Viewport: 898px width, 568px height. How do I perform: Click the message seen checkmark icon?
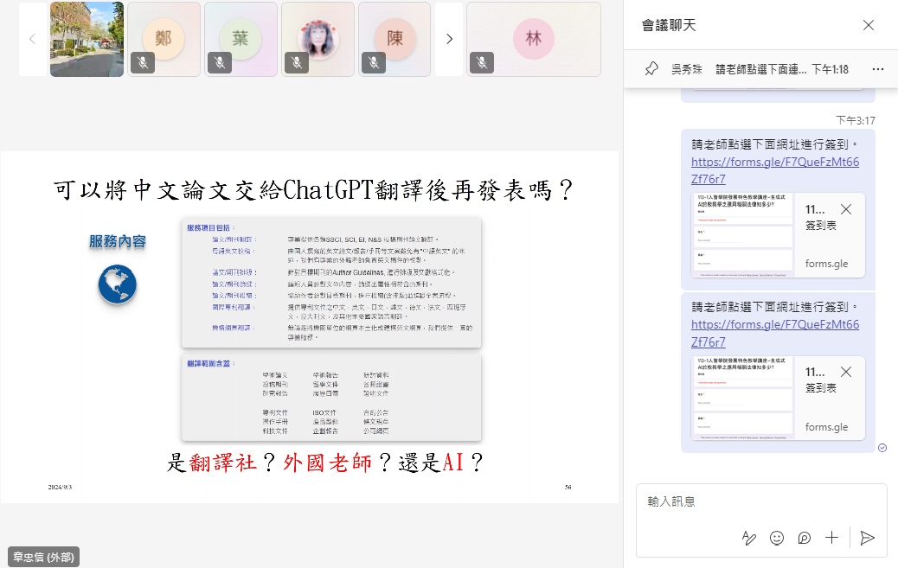(x=882, y=448)
